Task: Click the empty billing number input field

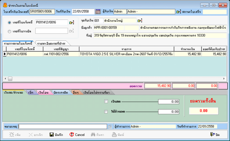Action: (x=52, y=31)
